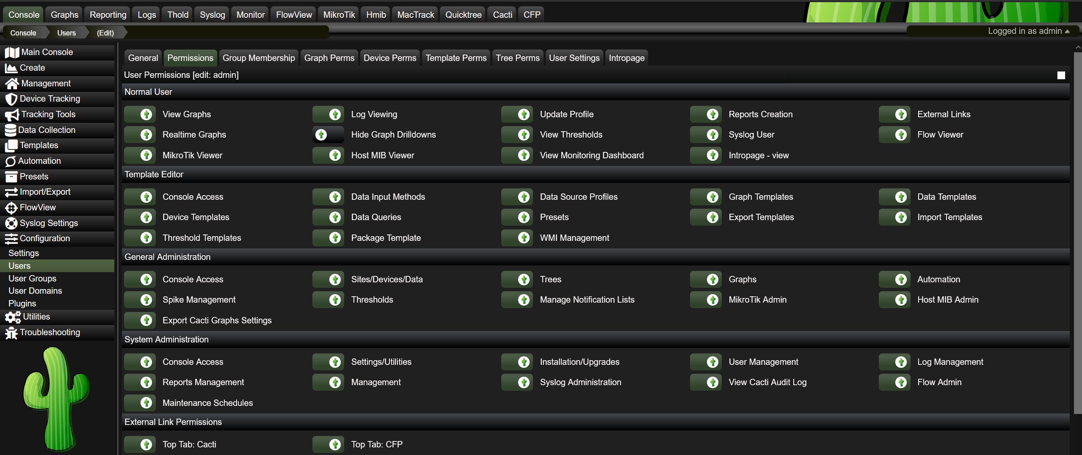
Task: Click the Create chart icon in sidebar
Action: pos(11,68)
